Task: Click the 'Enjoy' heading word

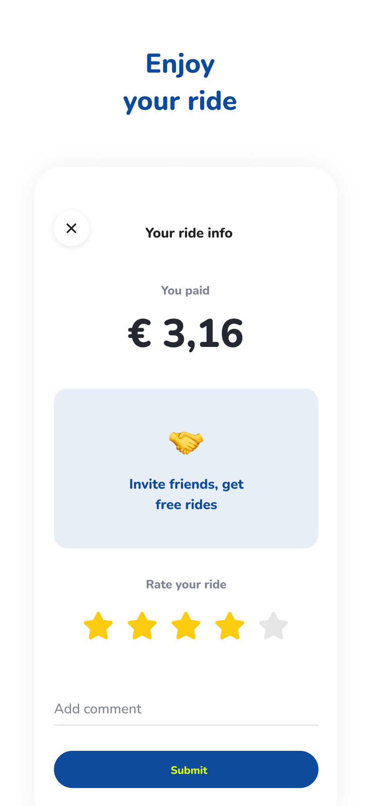Action: [x=180, y=64]
